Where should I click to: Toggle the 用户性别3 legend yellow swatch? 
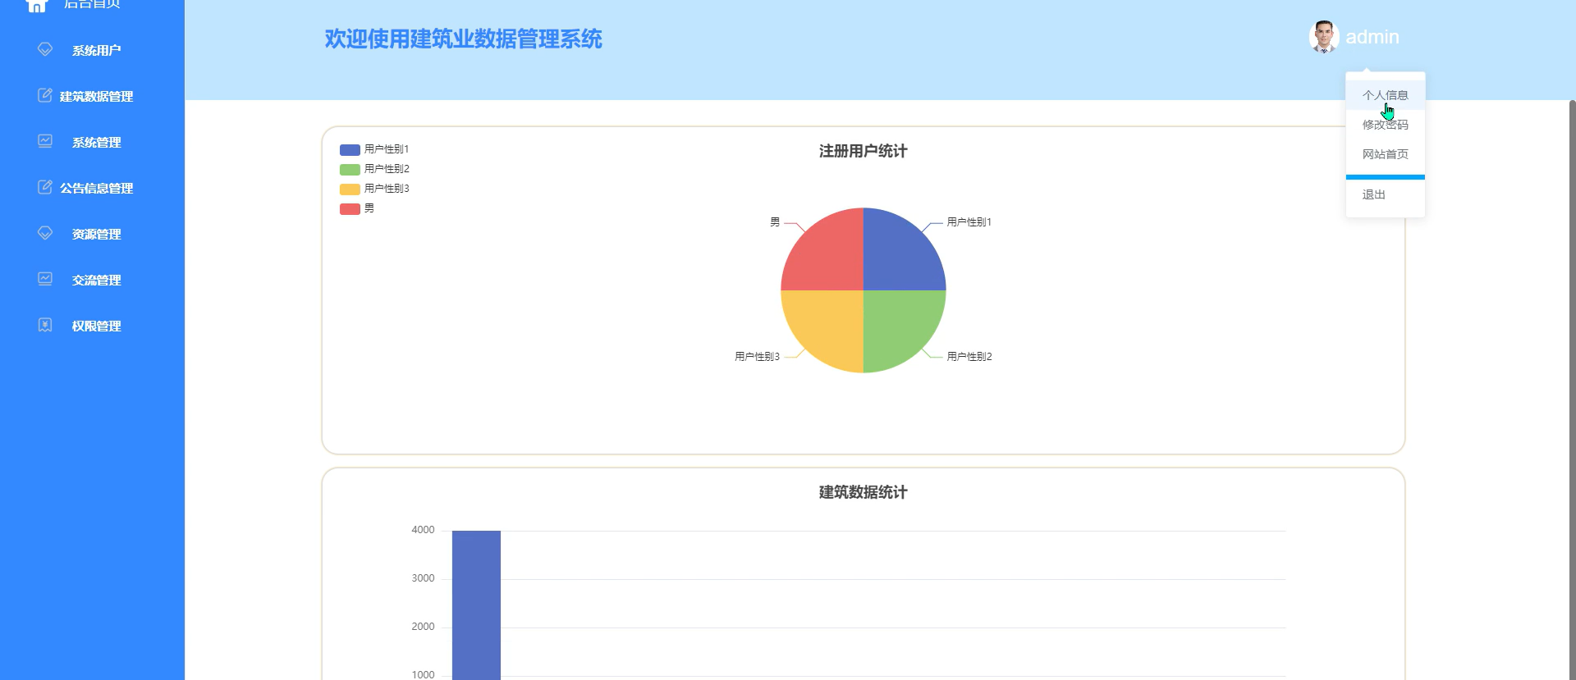pyautogui.click(x=350, y=189)
